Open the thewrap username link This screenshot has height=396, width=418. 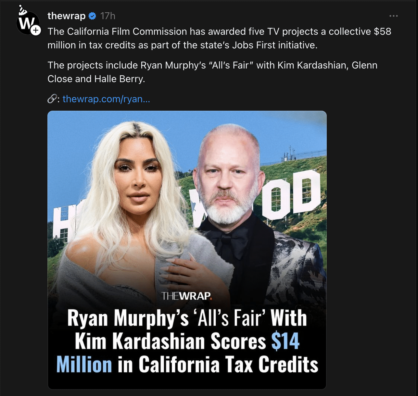pyautogui.click(x=67, y=16)
